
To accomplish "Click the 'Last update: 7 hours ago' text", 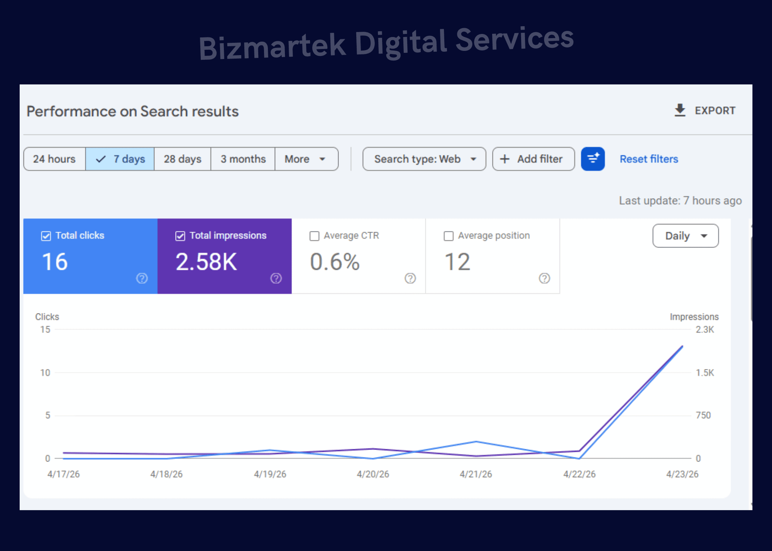I will (x=681, y=201).
